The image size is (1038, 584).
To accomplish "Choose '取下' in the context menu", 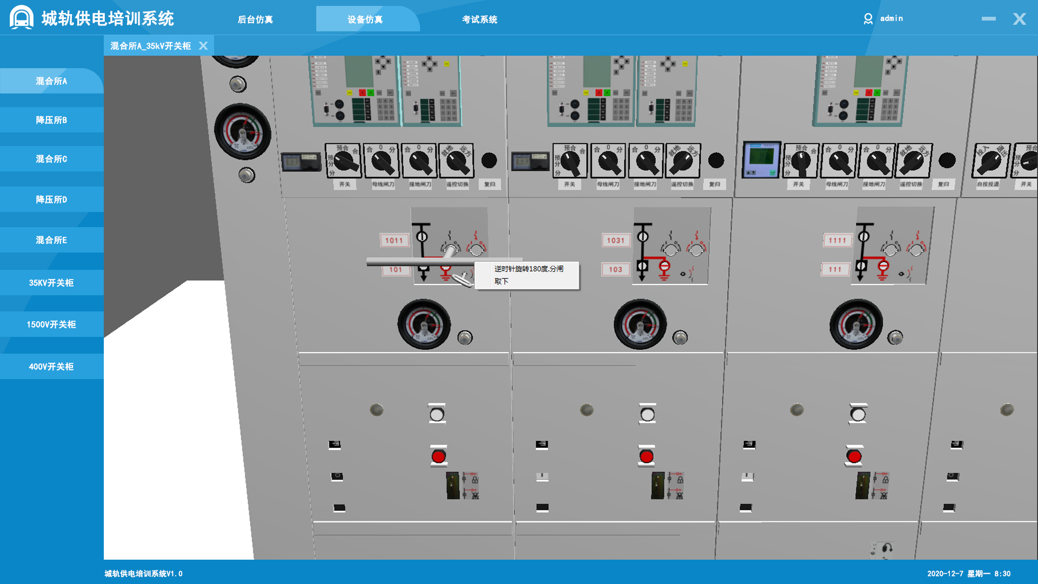I will pos(501,281).
